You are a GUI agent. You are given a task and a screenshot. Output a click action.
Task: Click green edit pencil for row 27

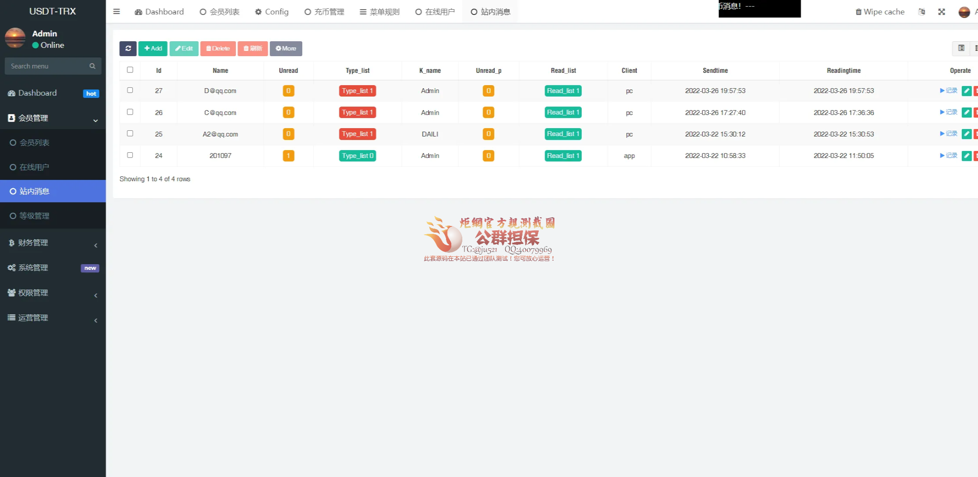coord(966,91)
